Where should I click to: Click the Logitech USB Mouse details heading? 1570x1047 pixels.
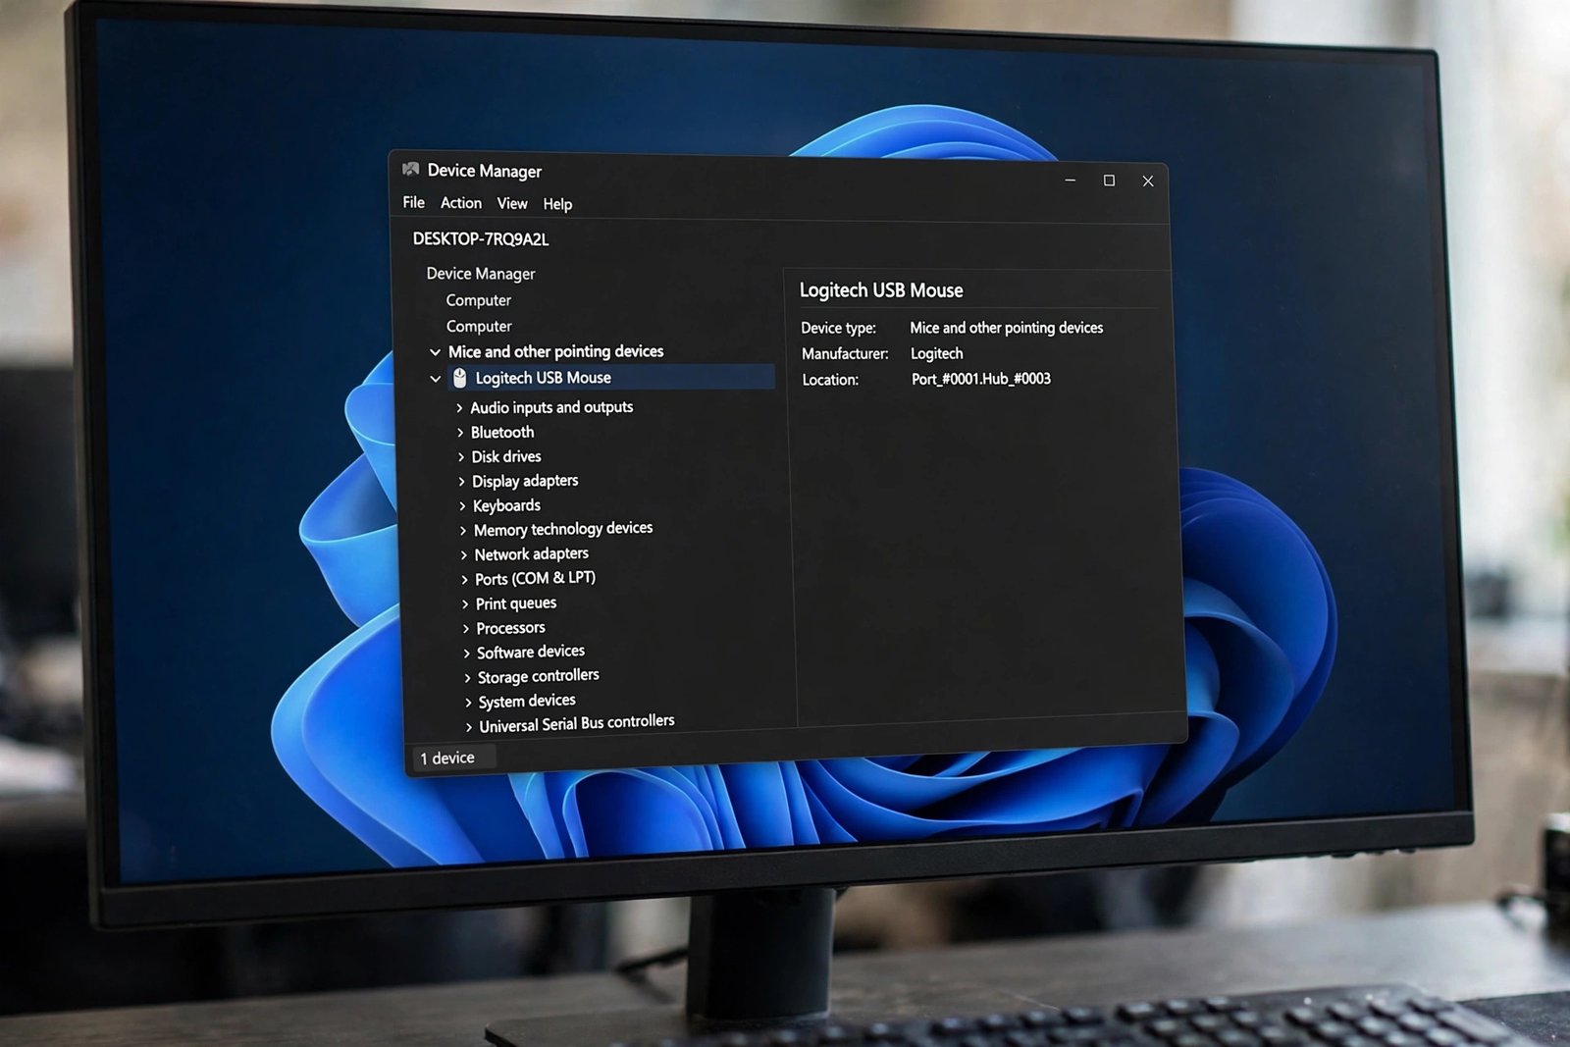[x=881, y=290]
